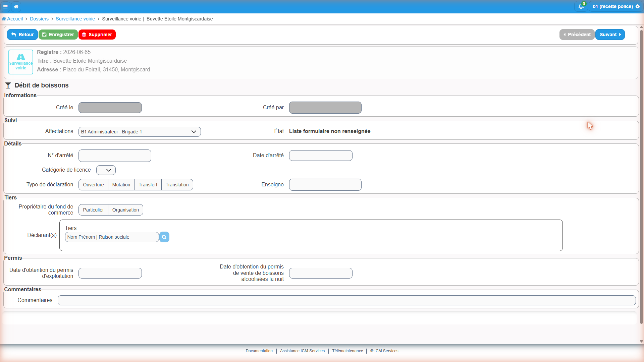Click the N° d'arrêté field

(115, 156)
